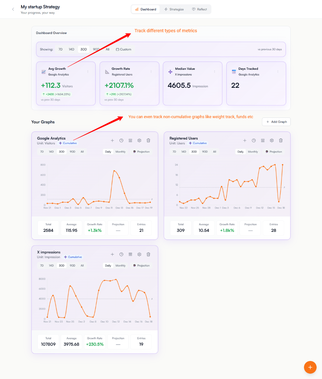Switch to the Strategize tab
Viewport: 322px width, 379px height.
174,9
